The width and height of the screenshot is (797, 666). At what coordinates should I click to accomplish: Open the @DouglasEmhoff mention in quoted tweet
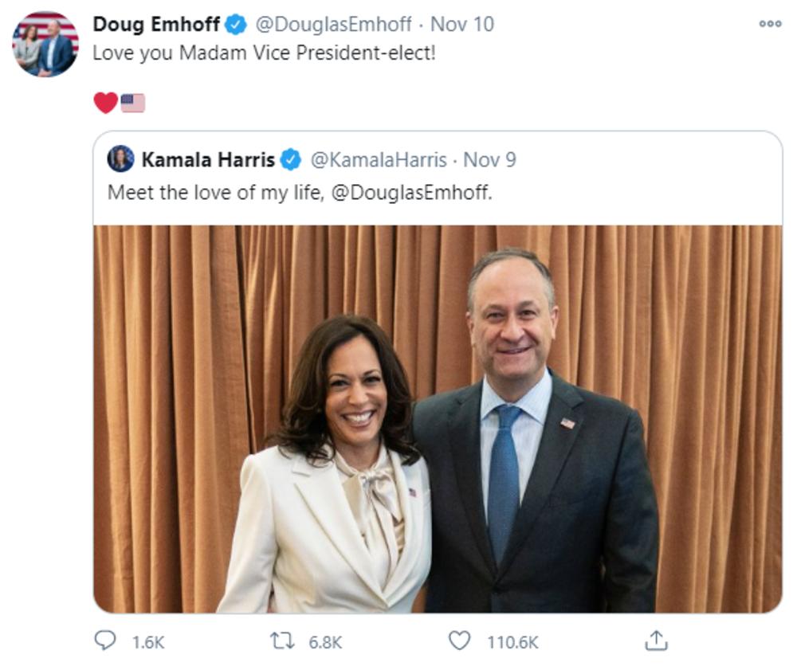point(411,194)
